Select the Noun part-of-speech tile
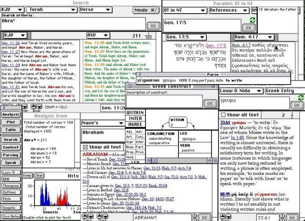The width and height of the screenshot is (305, 221). (x=130, y=147)
